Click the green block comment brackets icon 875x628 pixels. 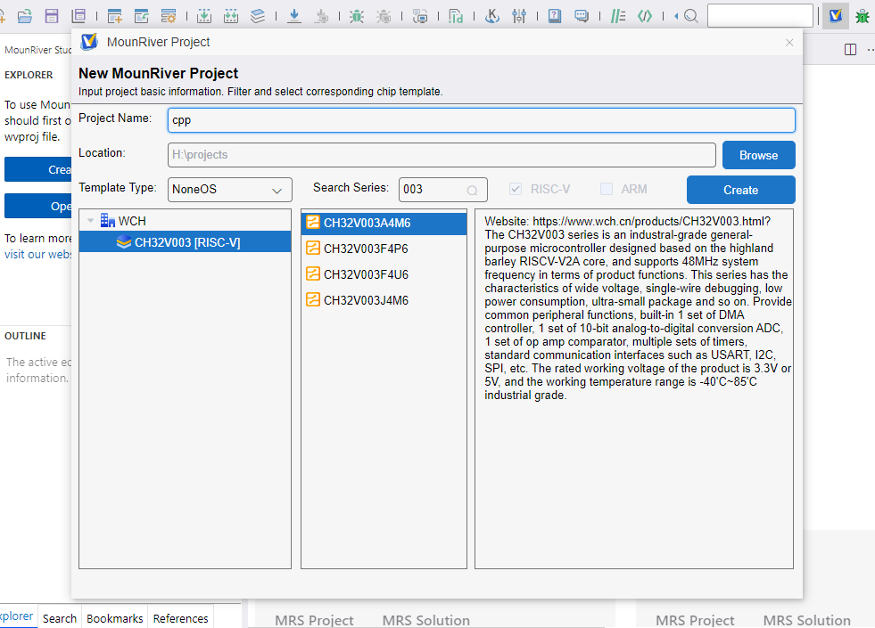645,16
